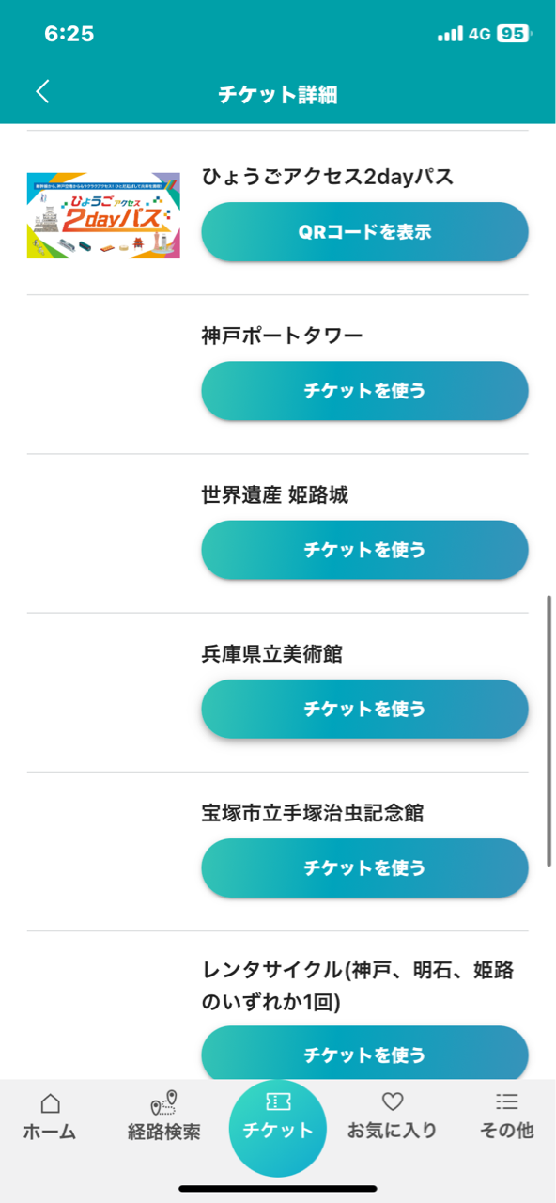The height and width of the screenshot is (1203, 556).
Task: Use the 世界遺産 姫路城 ticket
Action: tap(364, 549)
